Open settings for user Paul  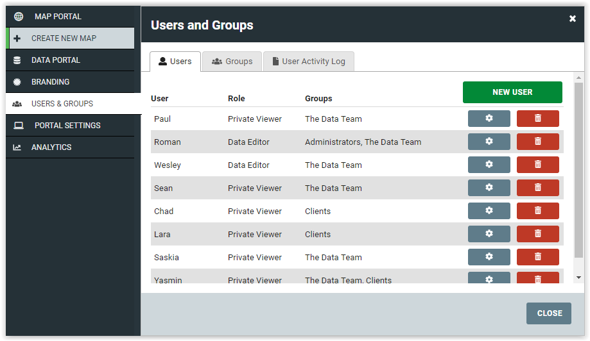pyautogui.click(x=489, y=119)
